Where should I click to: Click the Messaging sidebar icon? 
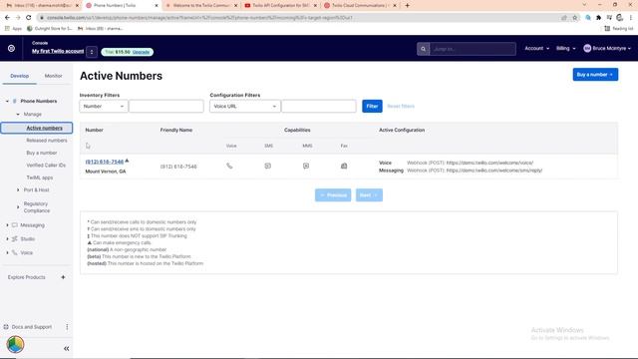[15, 225]
